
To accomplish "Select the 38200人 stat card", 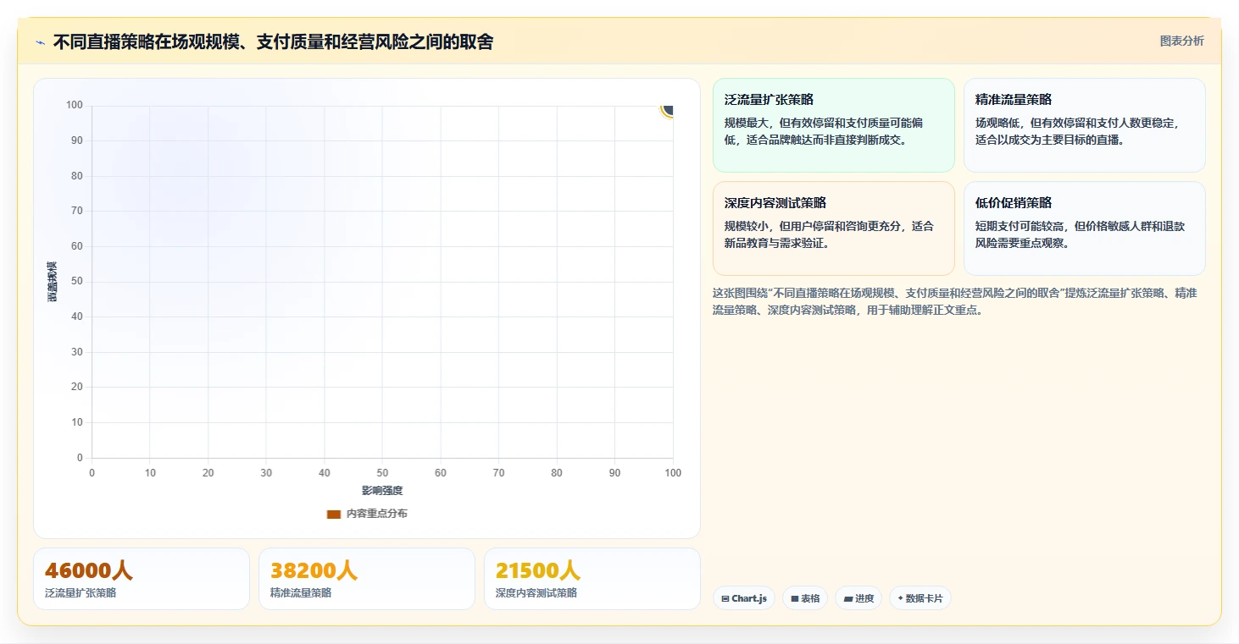I will click(367, 579).
